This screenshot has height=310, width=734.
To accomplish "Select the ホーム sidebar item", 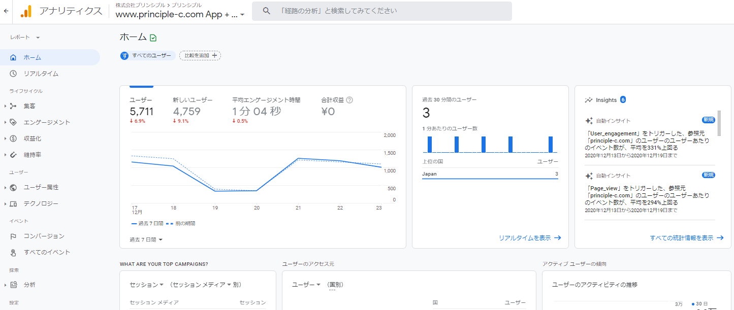I will pos(33,57).
